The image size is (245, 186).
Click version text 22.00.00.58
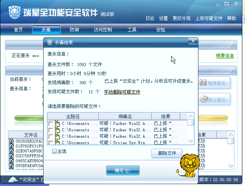click(x=225, y=180)
